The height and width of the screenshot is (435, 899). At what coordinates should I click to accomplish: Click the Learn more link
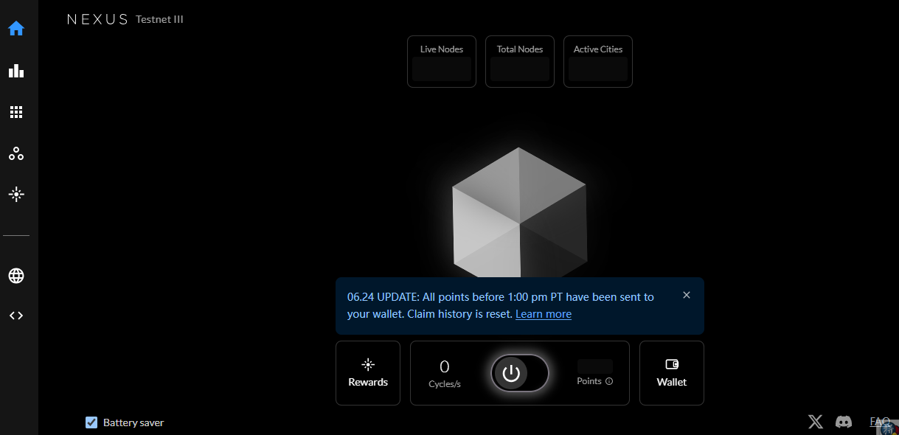click(543, 314)
